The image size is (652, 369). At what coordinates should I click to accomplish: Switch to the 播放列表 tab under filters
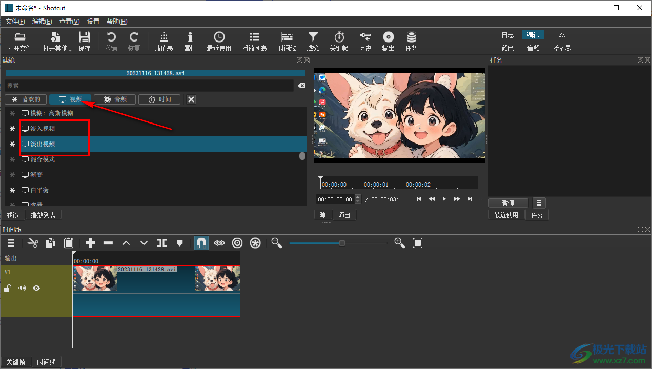pyautogui.click(x=44, y=215)
